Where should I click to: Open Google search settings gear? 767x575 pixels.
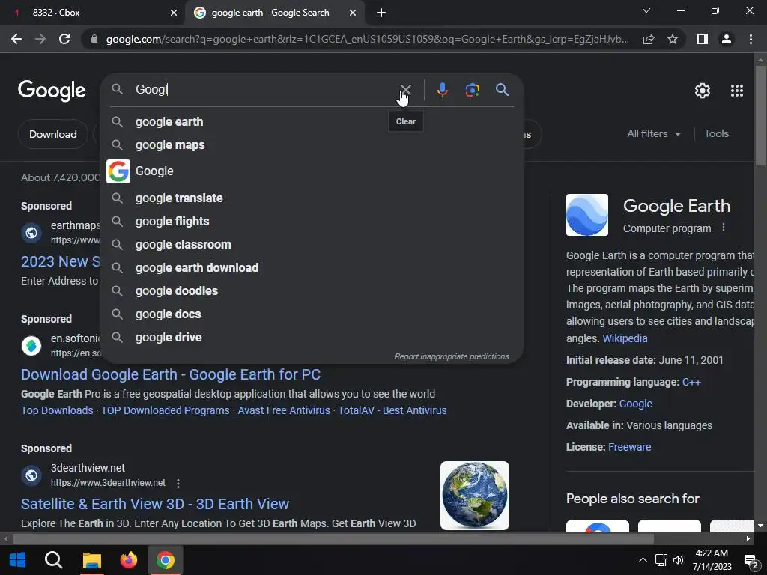703,91
